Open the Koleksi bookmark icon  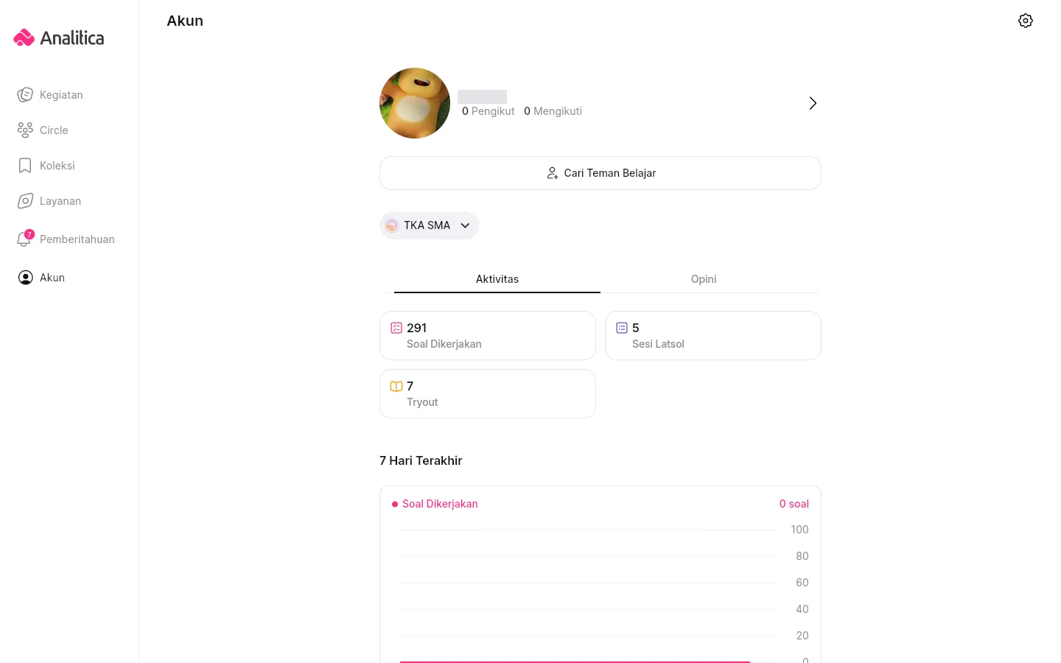pos(25,166)
